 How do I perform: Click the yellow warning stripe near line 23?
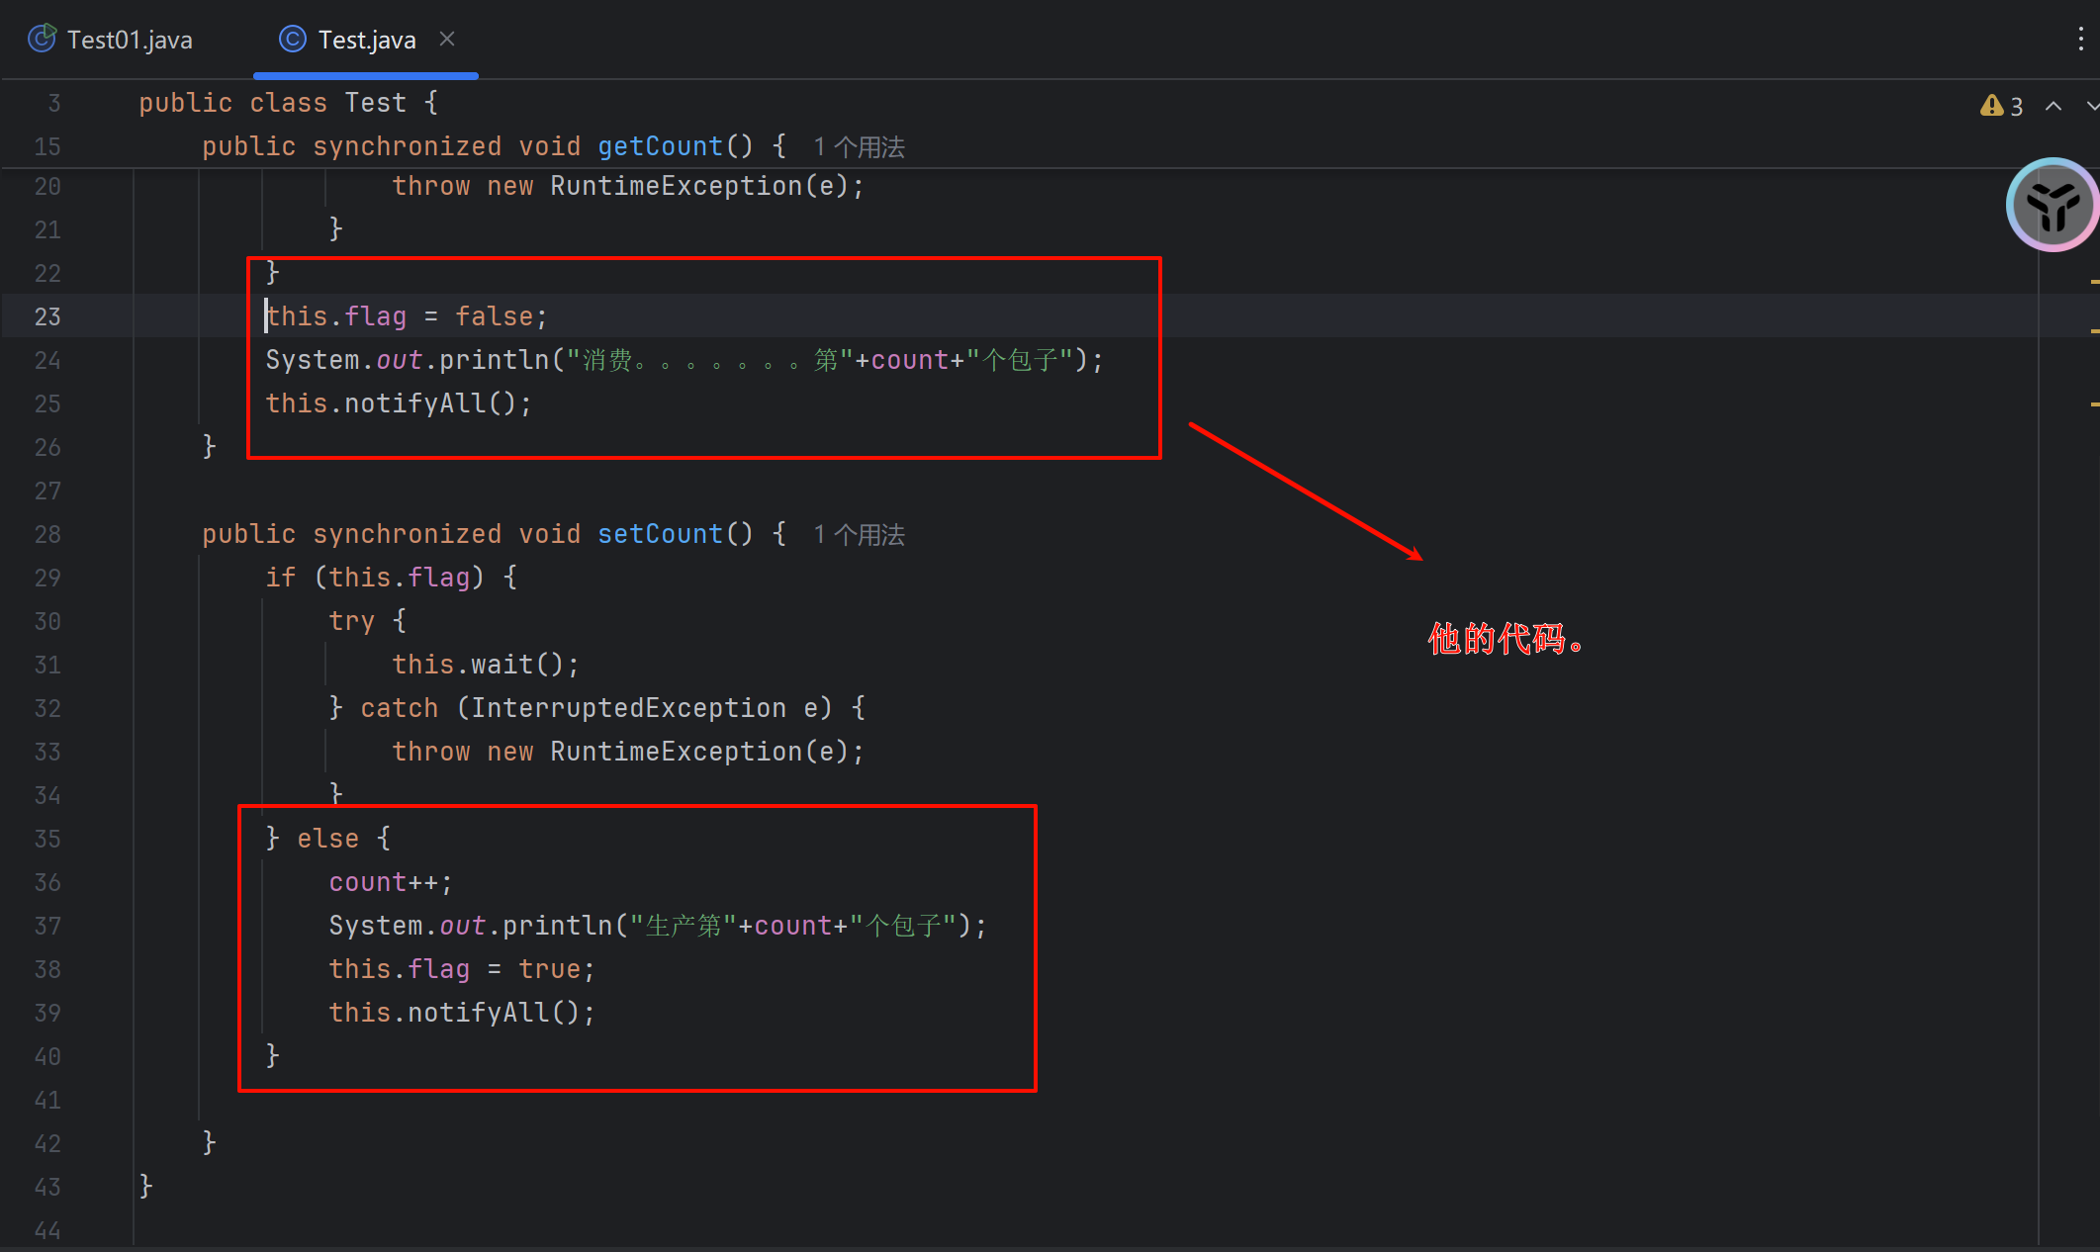point(2094,330)
